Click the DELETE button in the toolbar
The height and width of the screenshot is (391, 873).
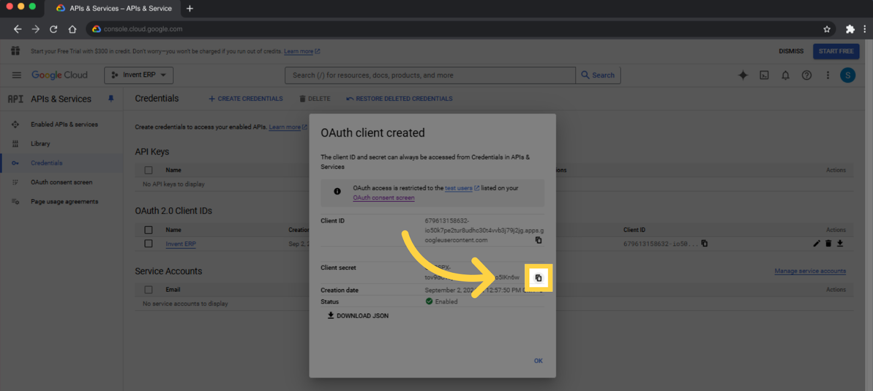click(315, 99)
